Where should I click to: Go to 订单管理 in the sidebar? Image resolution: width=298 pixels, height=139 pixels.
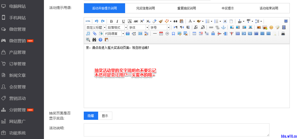click(17, 64)
